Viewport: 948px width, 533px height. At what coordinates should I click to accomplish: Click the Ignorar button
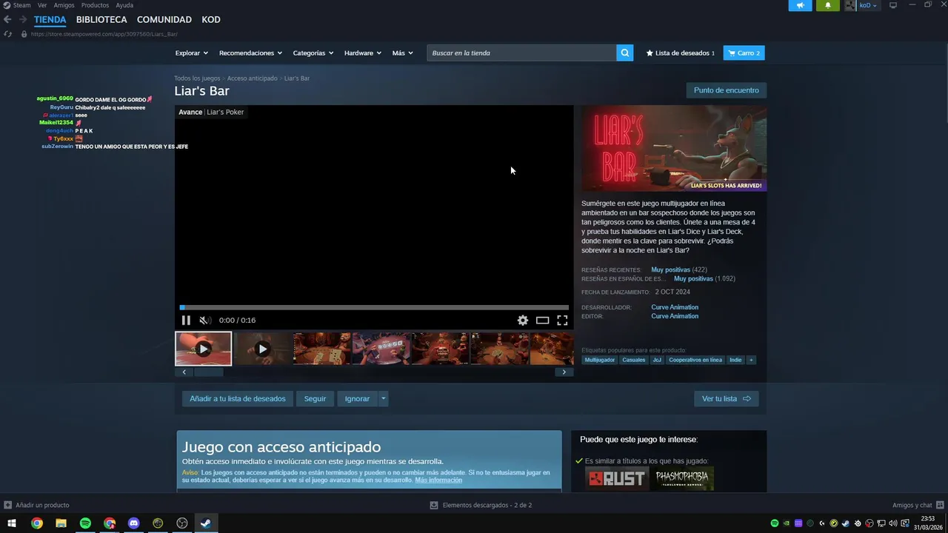pyautogui.click(x=357, y=398)
